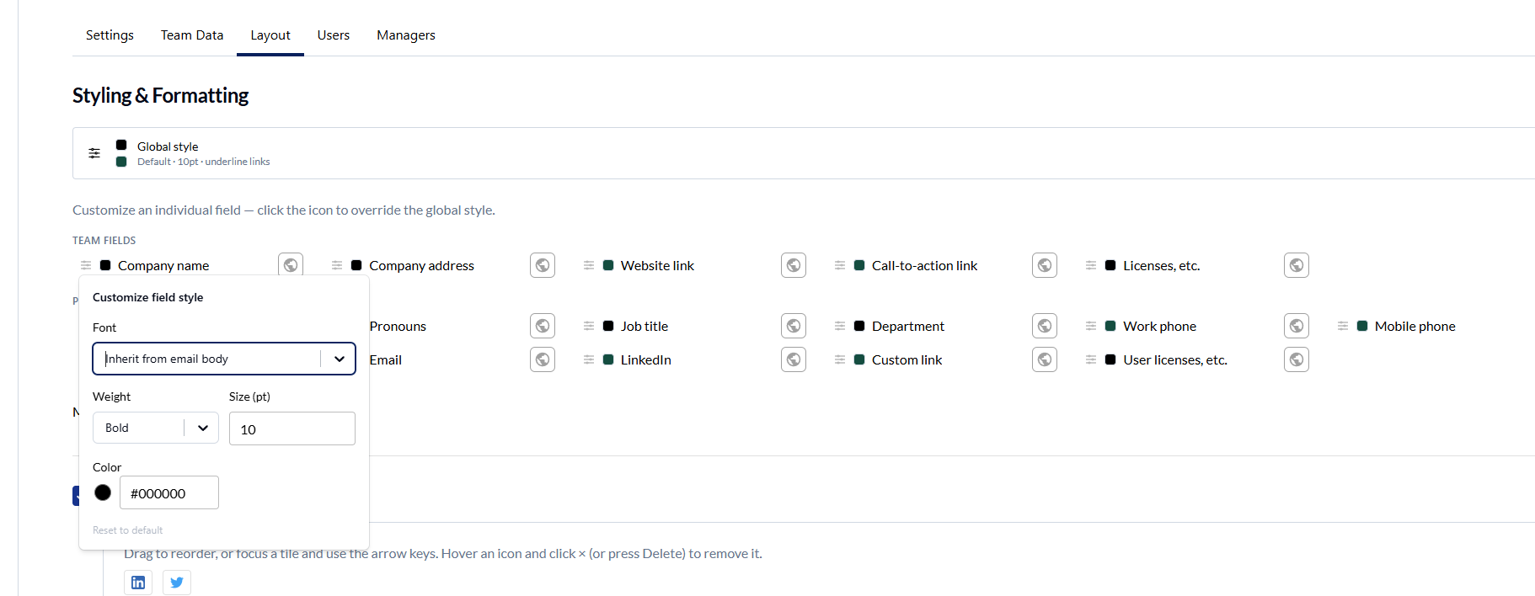Click Reset to default link

(127, 530)
